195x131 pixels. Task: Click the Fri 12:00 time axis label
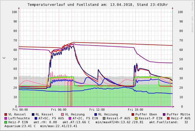(97, 110)
